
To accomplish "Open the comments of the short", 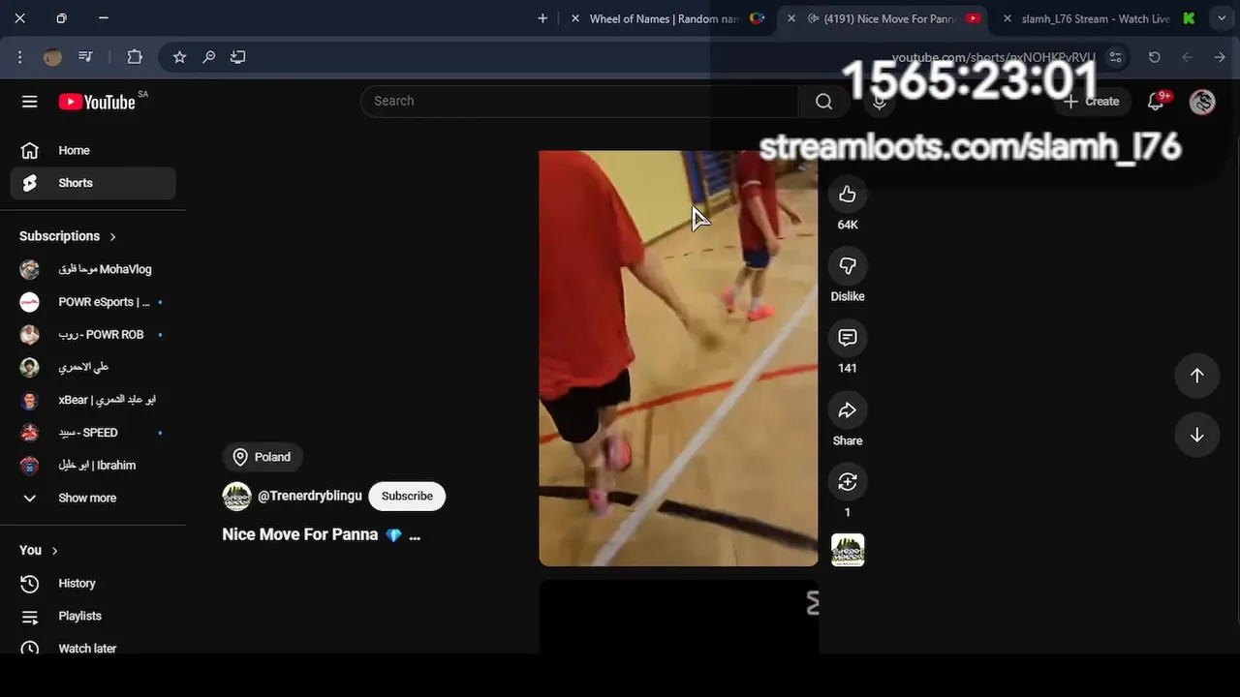I will (x=848, y=338).
